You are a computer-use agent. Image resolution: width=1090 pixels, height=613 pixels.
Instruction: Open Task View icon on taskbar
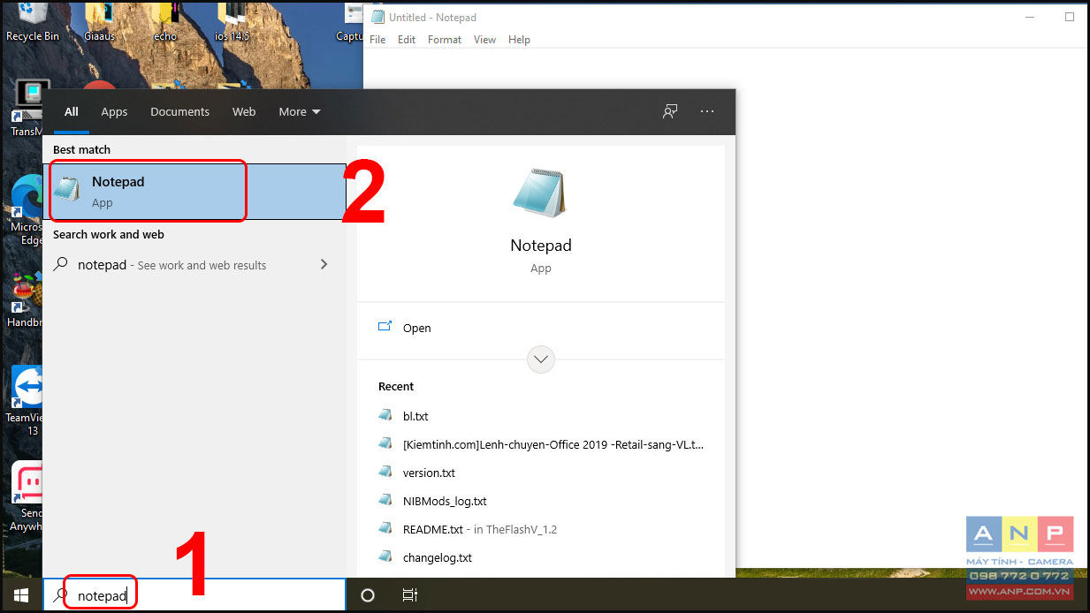[x=409, y=595]
